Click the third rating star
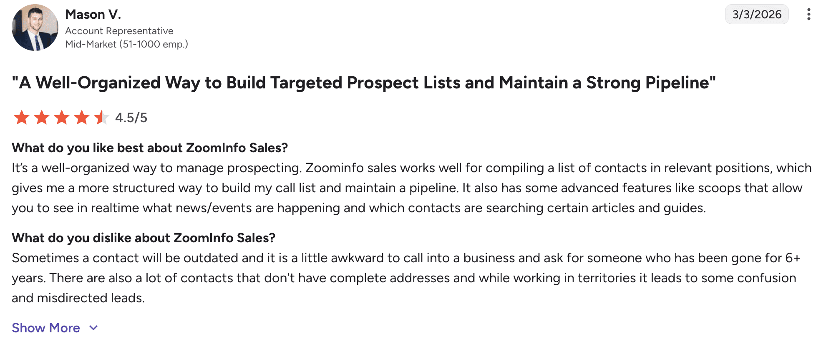Image resolution: width=826 pixels, height=339 pixels. coord(62,118)
